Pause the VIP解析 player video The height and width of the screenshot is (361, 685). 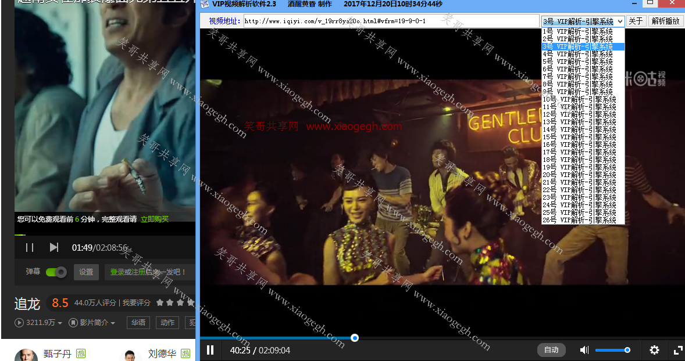click(x=210, y=350)
